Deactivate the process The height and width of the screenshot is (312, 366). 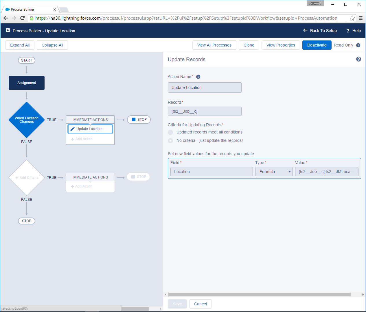point(317,45)
